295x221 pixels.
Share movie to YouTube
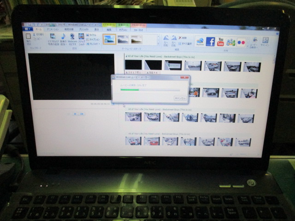(220, 42)
